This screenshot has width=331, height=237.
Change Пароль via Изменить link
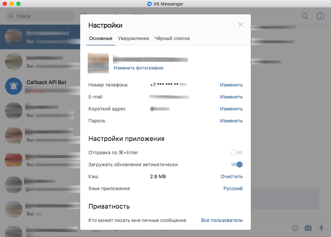pos(231,121)
